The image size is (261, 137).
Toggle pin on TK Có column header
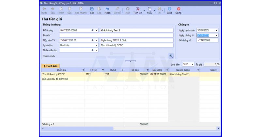tap(122, 70)
